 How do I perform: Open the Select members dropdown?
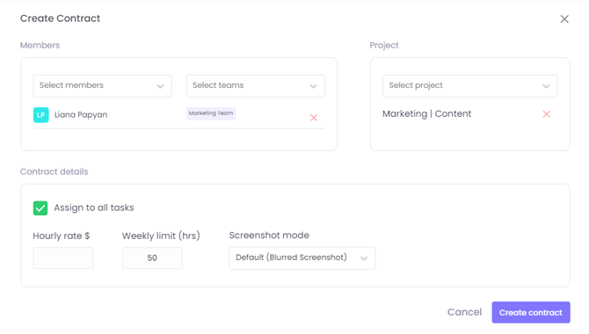point(102,85)
